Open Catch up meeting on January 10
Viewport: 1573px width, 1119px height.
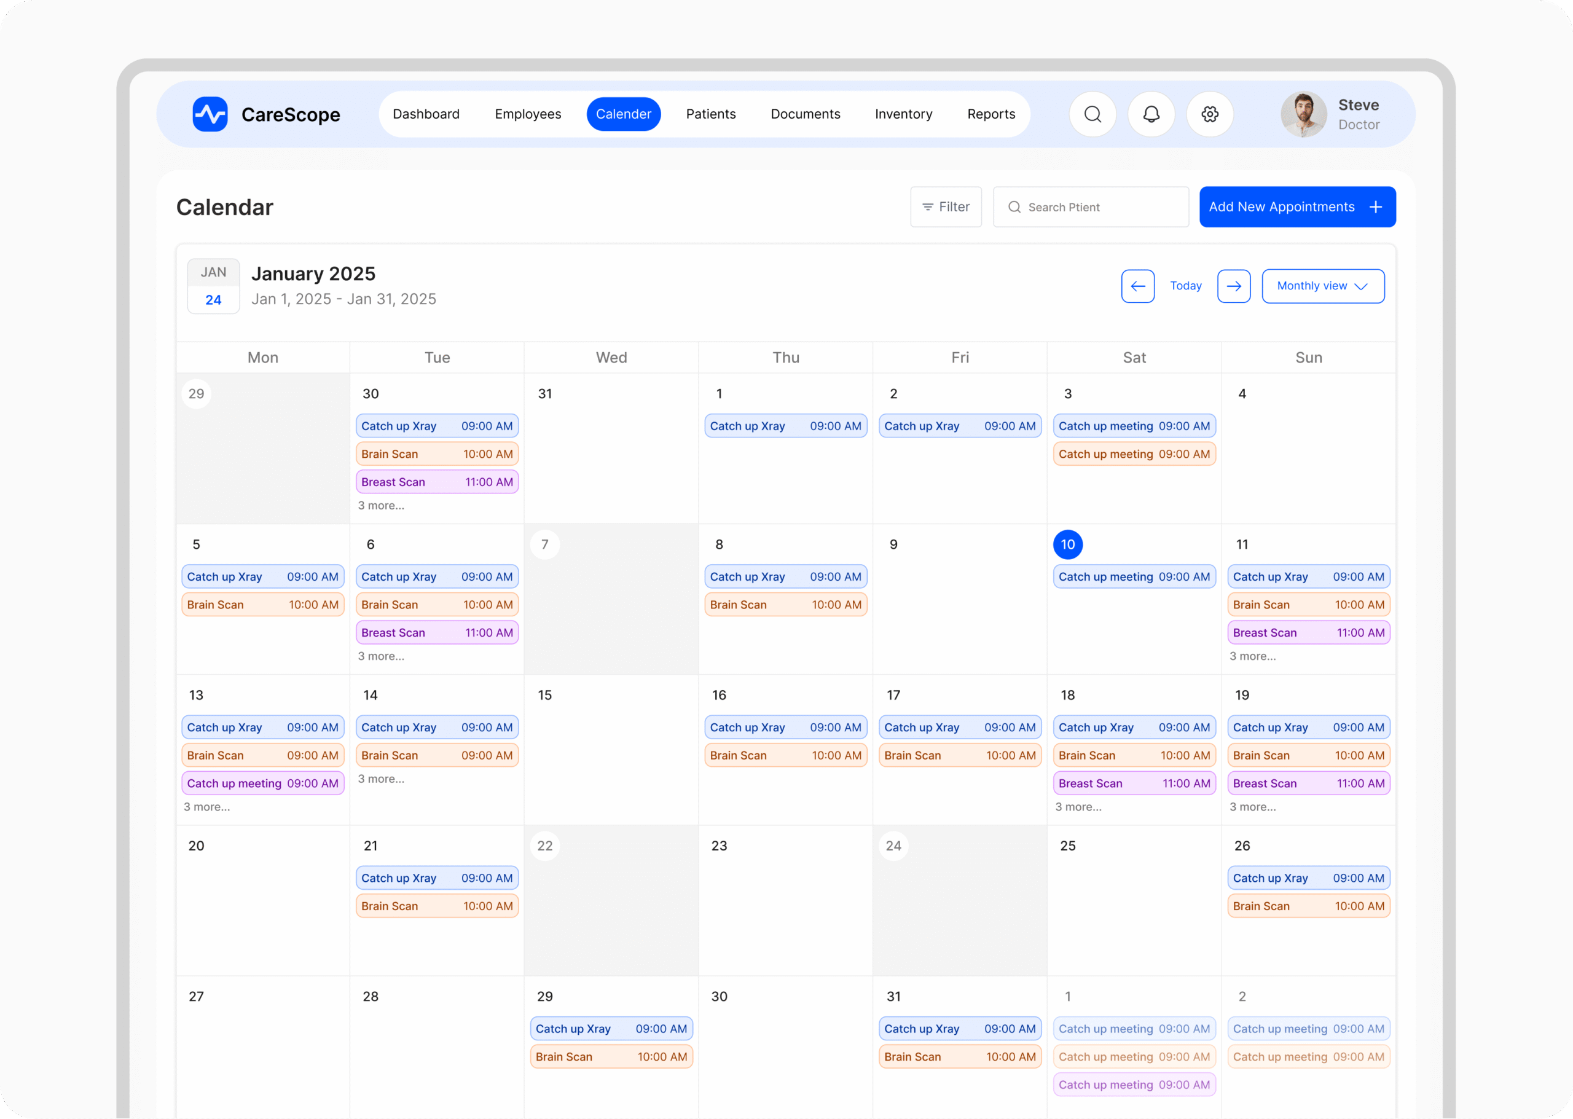[1134, 577]
